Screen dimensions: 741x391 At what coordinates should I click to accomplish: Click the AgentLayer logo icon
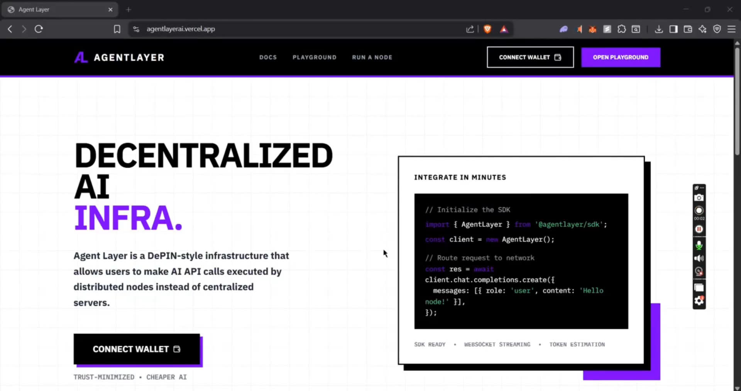coord(81,57)
